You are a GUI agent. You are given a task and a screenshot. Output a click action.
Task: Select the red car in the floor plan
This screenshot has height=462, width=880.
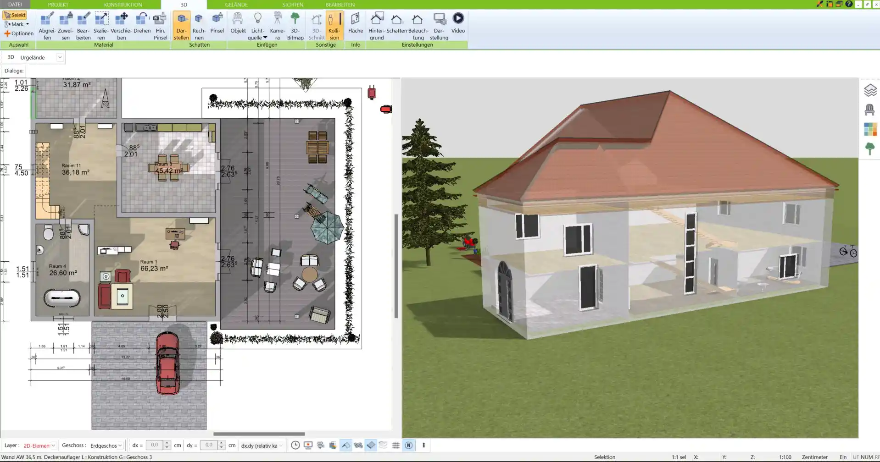click(167, 363)
